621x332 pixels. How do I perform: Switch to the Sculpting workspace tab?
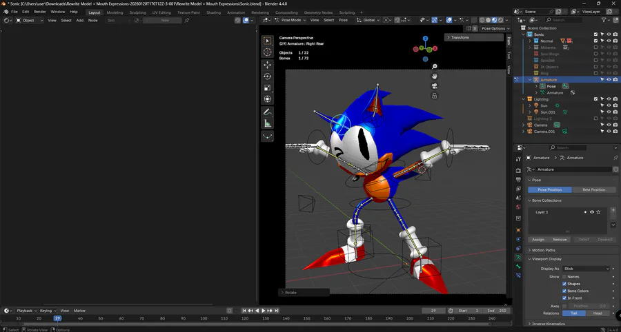click(x=138, y=12)
